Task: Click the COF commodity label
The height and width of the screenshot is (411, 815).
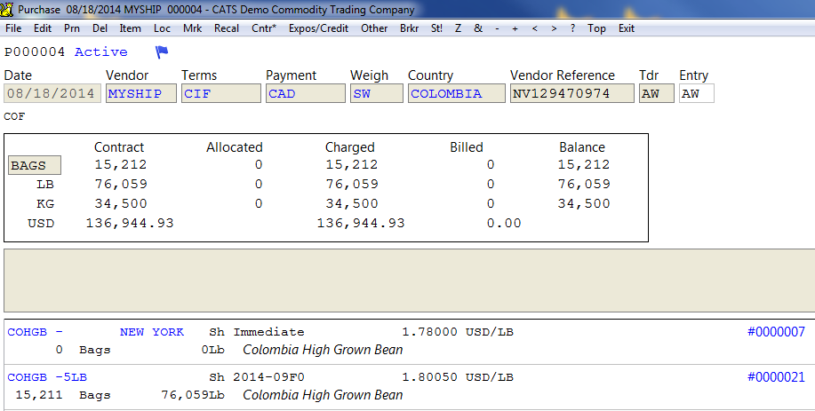Action: pyautogui.click(x=14, y=116)
